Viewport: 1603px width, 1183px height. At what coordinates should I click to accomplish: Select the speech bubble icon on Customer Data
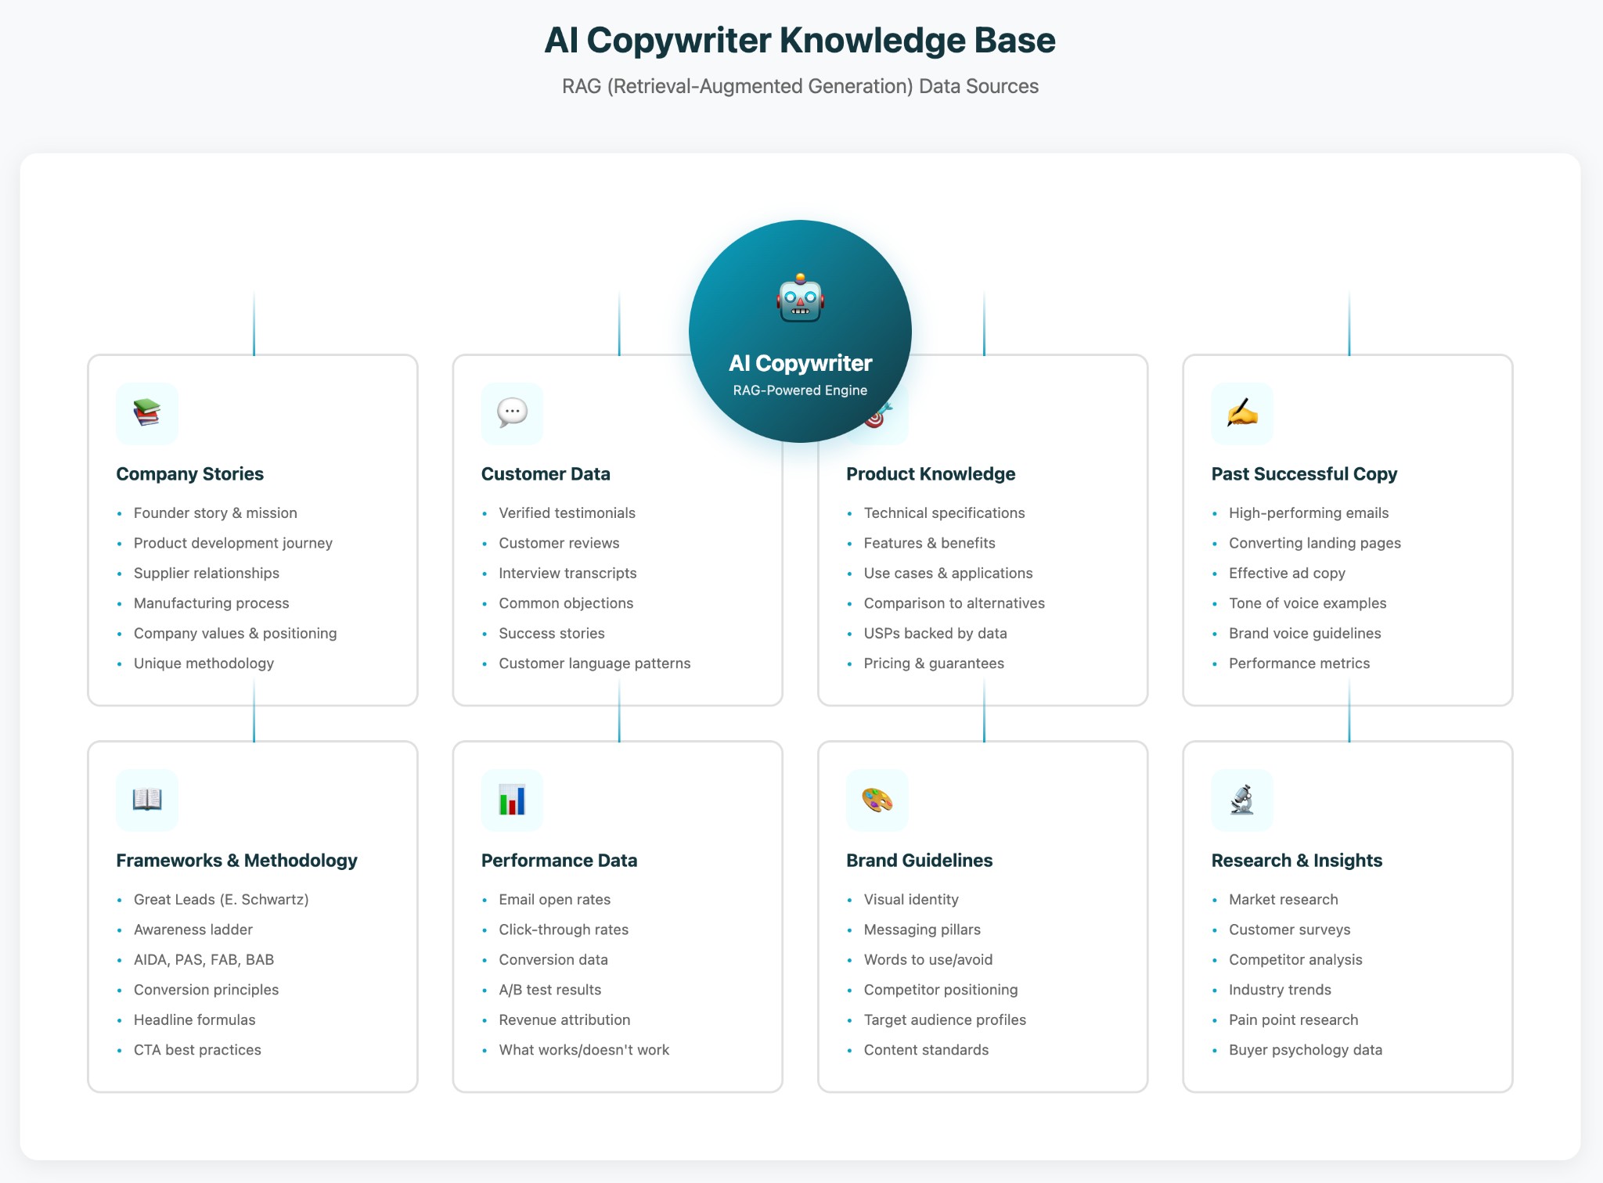click(512, 414)
